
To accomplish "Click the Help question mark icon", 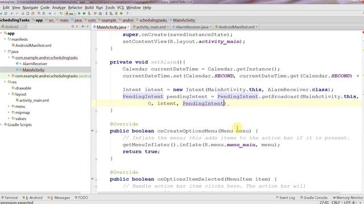I will coord(127,14).
